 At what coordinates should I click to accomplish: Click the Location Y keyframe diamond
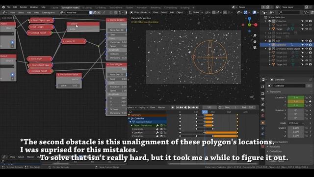click(310, 101)
